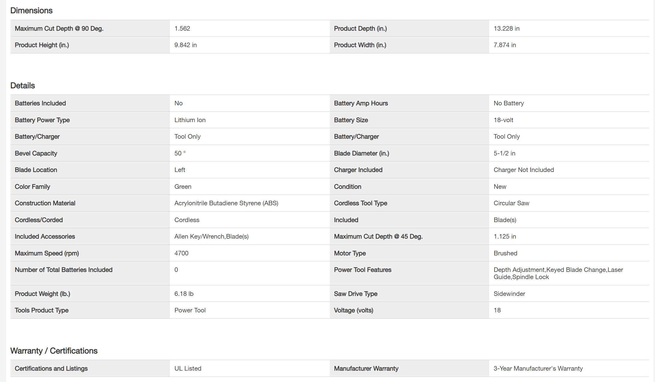Click the Circular Saw tool type value

pyautogui.click(x=511, y=203)
